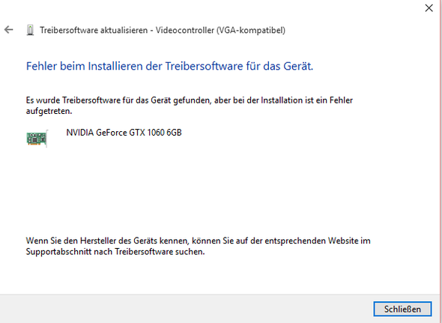Click 'Videocontroller (VGA-kompatibel)' in the title
Screen dimensions: 442x323
pyautogui.click(x=220, y=30)
